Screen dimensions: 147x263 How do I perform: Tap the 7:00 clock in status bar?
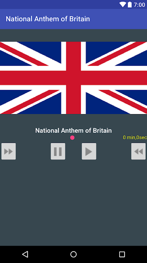(139, 5)
